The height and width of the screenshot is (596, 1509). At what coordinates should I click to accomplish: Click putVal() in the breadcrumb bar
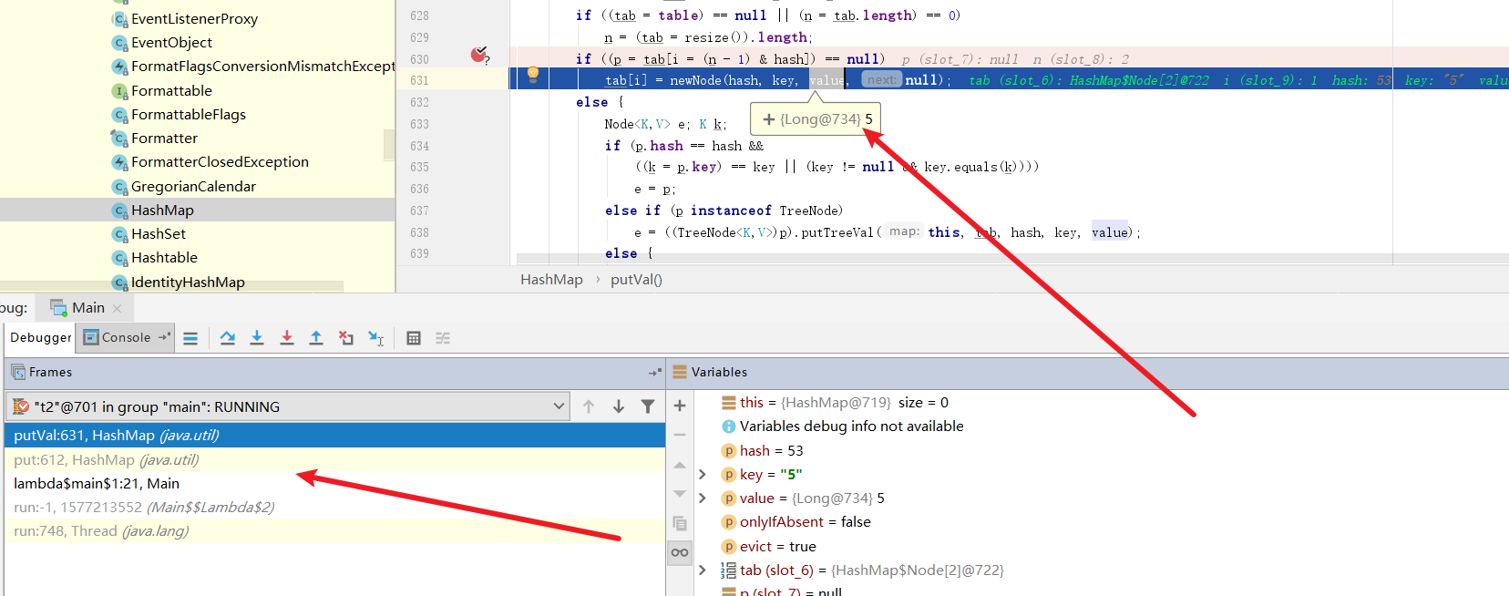coord(636,280)
